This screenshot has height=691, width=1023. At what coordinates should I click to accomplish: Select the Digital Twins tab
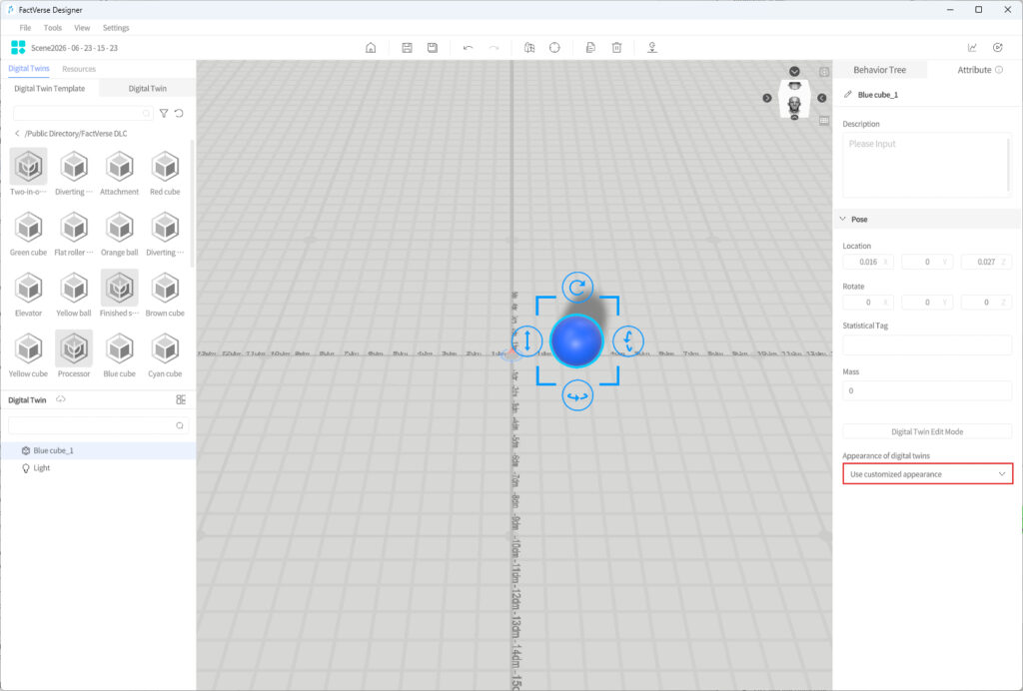[29, 69]
